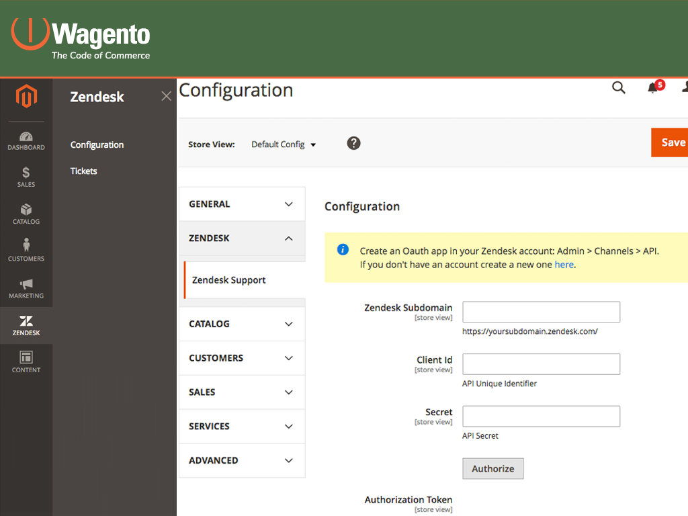
Task: Click the Wagento logo
Action: pyautogui.click(x=81, y=38)
